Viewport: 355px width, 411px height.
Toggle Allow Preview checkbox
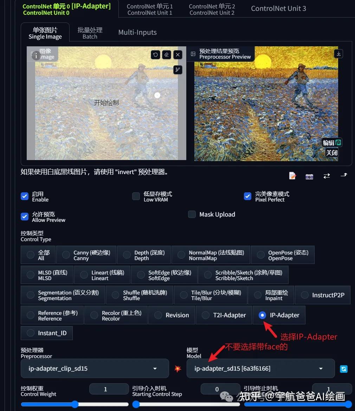[25, 217]
